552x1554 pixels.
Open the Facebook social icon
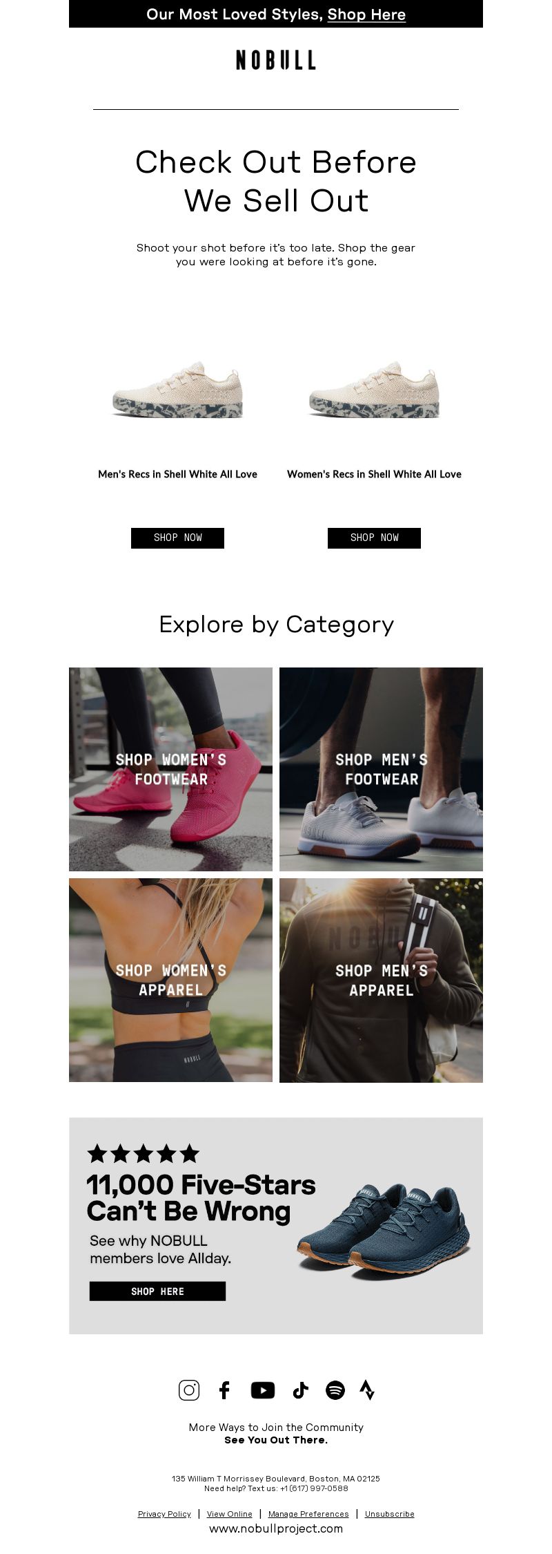tap(224, 1390)
